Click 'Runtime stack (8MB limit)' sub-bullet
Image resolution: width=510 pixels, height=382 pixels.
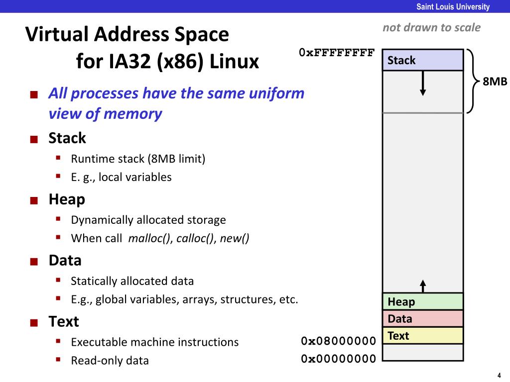coord(138,159)
